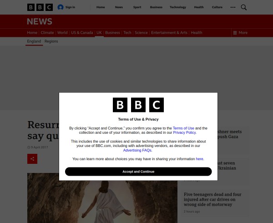273x223 pixels.
Task: Open the Terms of Use link
Action: coord(183,128)
